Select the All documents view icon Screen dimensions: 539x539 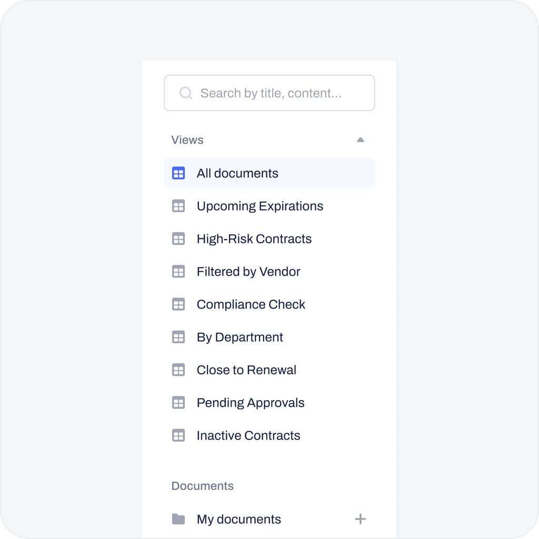pyautogui.click(x=178, y=173)
